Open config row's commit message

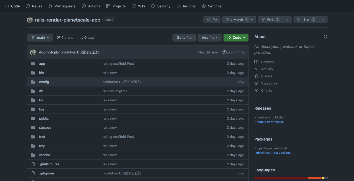pos(122,82)
